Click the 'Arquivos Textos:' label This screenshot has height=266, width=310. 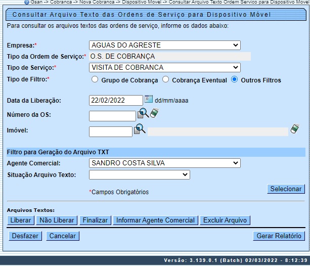(x=31, y=210)
